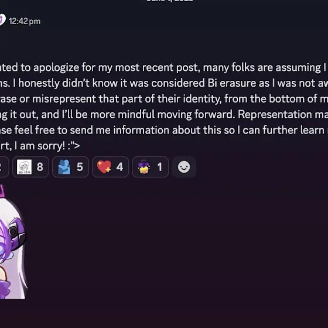The height and width of the screenshot is (328, 328).
Task: Toggle the blue people hugging reaction
Action: (70, 167)
